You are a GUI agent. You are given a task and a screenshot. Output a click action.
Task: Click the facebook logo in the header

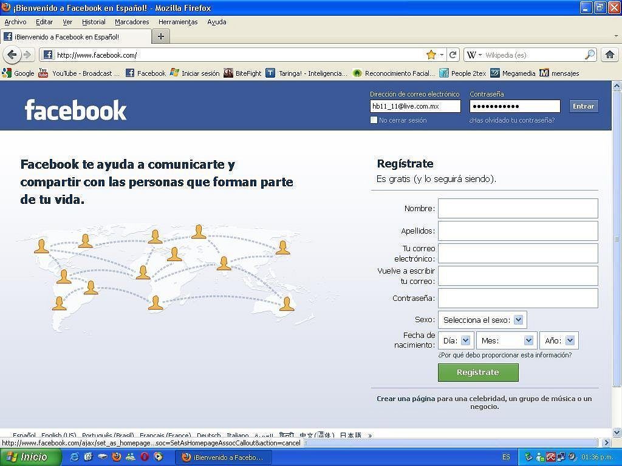[75, 110]
